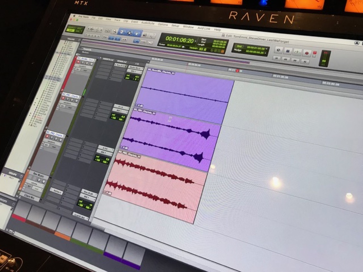Screen dimensions: 363x272
Task: Open the Clip menu
Action: [x=126, y=21]
